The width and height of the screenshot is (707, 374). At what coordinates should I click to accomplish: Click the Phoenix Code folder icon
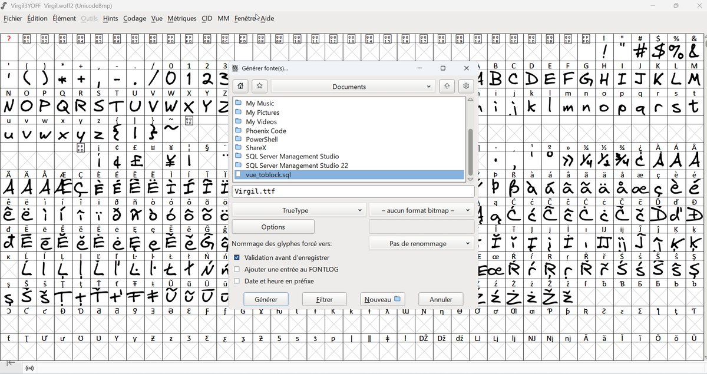click(239, 130)
